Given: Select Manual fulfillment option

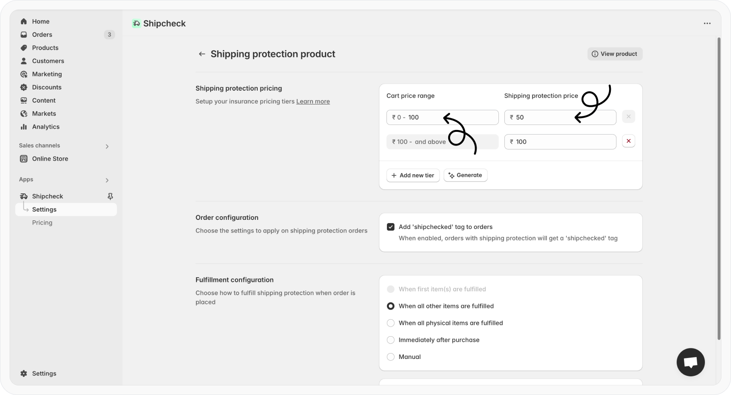Looking at the screenshot, I should [391, 357].
